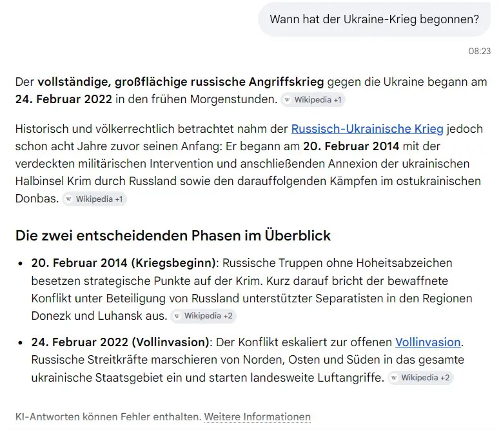Click bullet title '24. Februar 2022 (Vollinvasion)'
501x430 pixels.
point(120,342)
